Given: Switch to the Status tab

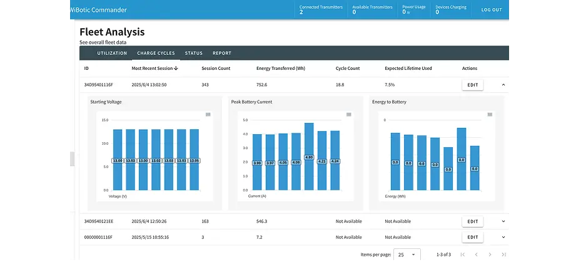Looking at the screenshot, I should click(193, 54).
